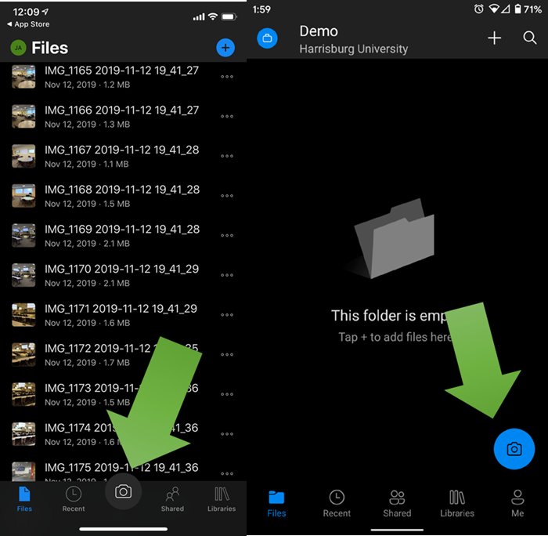
Task: Open thumbnail of IMG_1173
Action: point(23,394)
